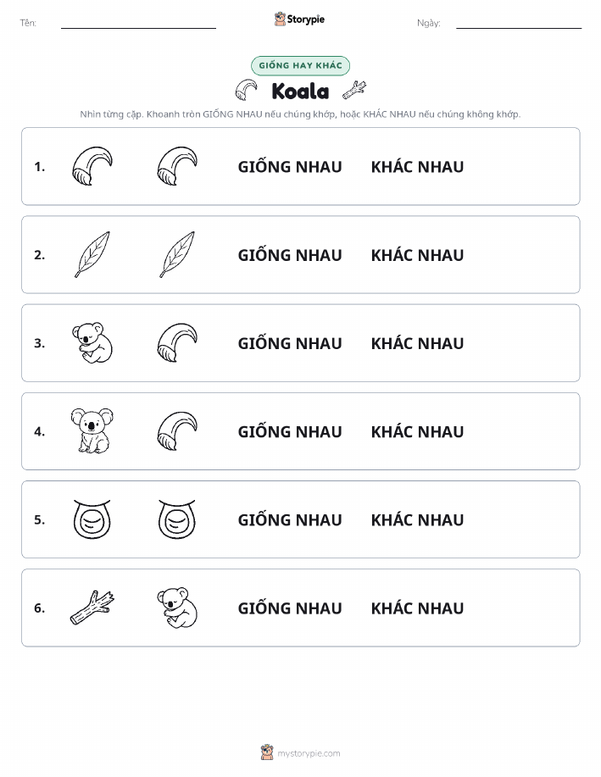The height and width of the screenshot is (777, 601).
Task: Click the Ngày date line field
Action: [x=519, y=23]
